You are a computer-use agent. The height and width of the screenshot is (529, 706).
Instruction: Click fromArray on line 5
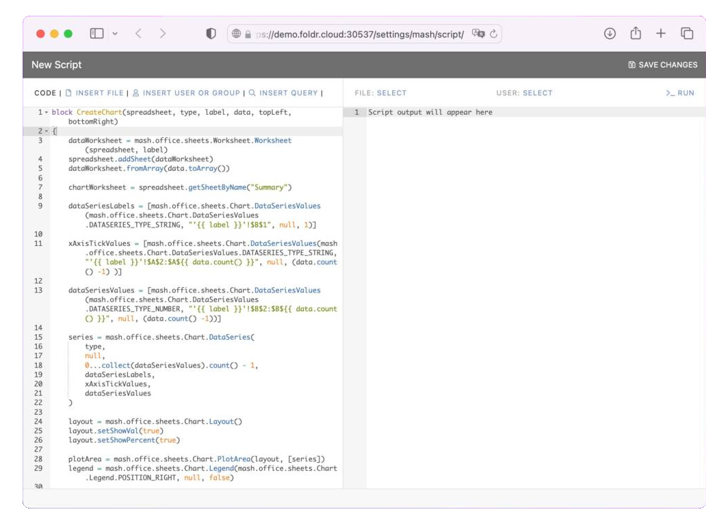point(145,168)
